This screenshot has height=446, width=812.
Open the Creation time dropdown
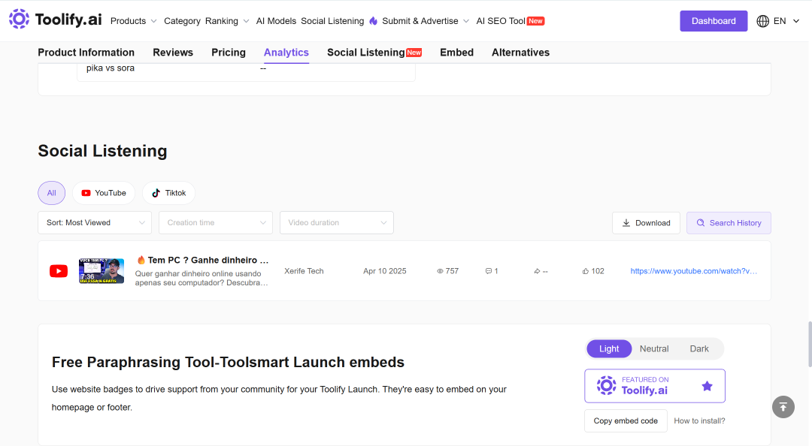click(x=216, y=222)
